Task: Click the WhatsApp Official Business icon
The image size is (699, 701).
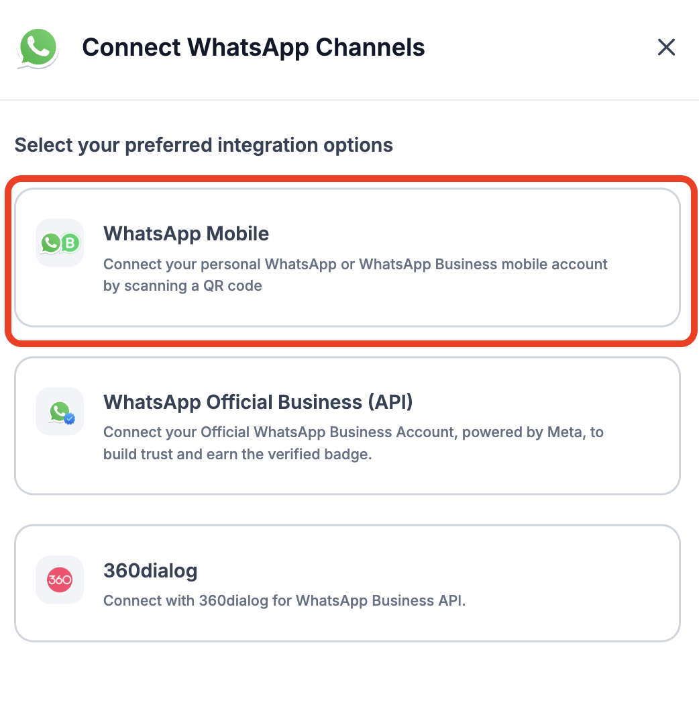Action: coord(59,411)
